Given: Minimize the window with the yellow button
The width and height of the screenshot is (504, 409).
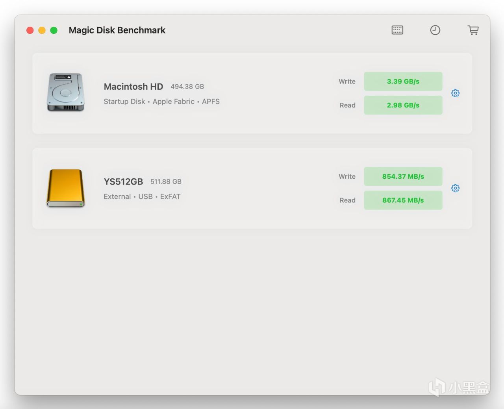Looking at the screenshot, I should pos(42,30).
